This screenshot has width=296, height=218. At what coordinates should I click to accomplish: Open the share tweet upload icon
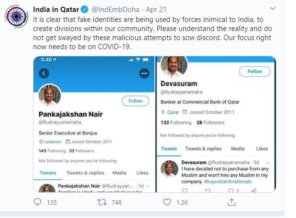231,202
